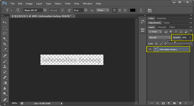Select the Dodge tool

(5, 94)
